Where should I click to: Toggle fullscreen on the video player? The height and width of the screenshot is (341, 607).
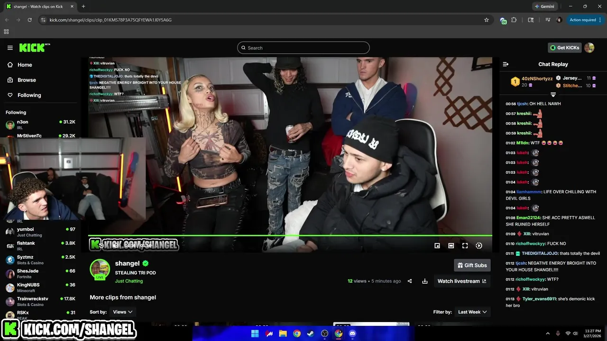point(465,245)
